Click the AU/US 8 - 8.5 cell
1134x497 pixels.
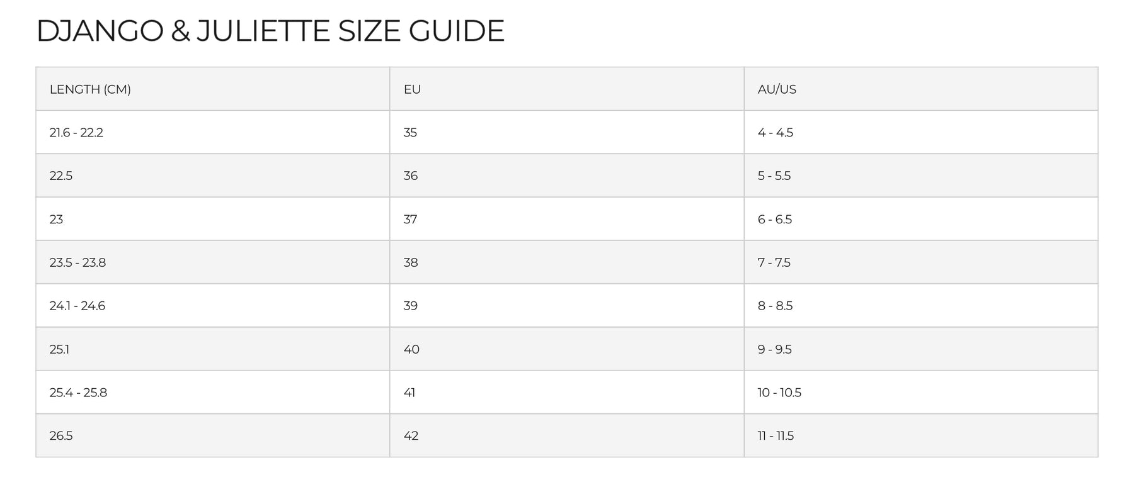775,306
